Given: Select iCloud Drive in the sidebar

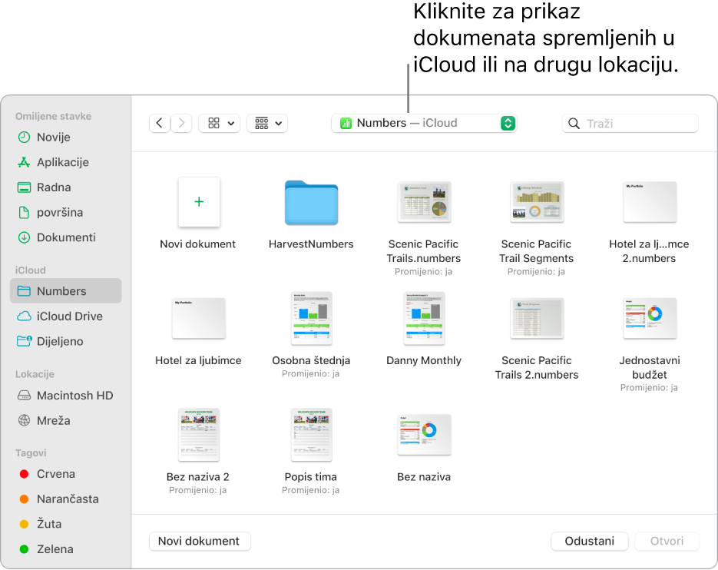Looking at the screenshot, I should (x=65, y=316).
